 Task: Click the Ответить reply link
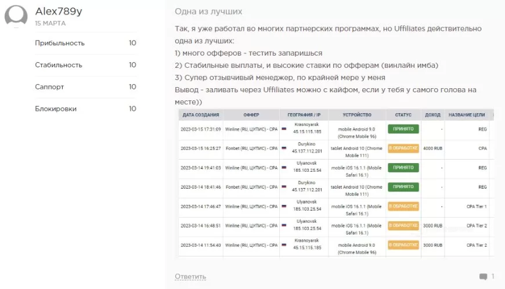pyautogui.click(x=190, y=276)
